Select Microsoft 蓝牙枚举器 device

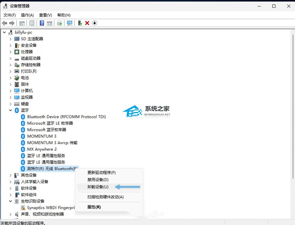47,130
